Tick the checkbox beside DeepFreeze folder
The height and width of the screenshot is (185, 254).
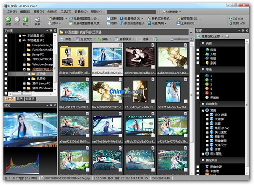click(6, 45)
